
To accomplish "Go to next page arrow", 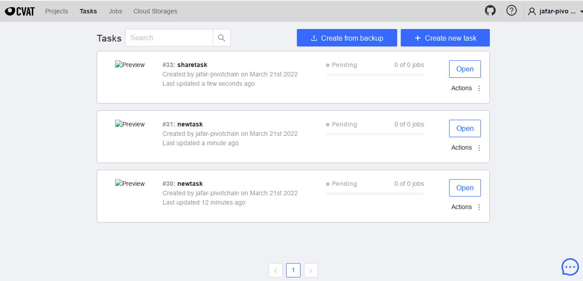I will click(x=311, y=270).
